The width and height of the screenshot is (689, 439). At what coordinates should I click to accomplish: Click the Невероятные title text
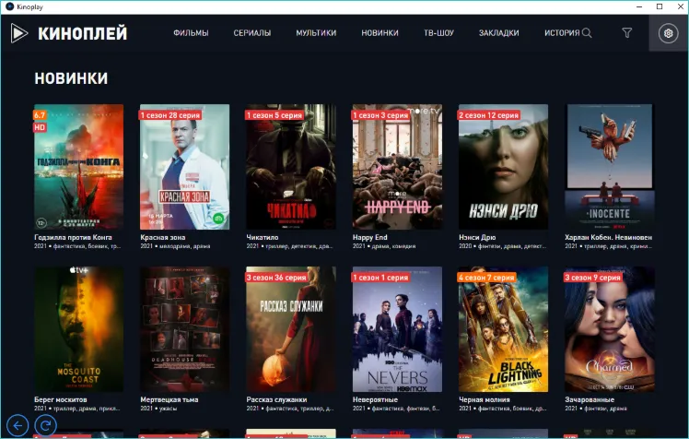tap(375, 400)
